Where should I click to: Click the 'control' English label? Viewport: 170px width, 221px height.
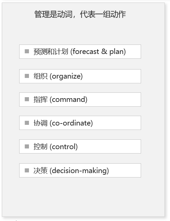click(x=64, y=147)
